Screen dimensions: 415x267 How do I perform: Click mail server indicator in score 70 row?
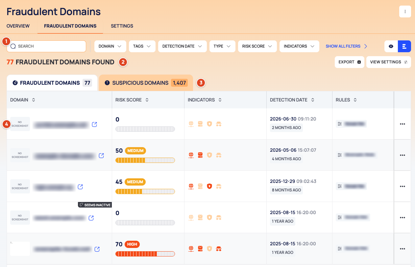click(x=200, y=249)
